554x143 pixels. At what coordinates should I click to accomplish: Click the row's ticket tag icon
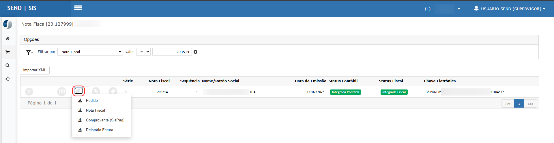[113, 91]
